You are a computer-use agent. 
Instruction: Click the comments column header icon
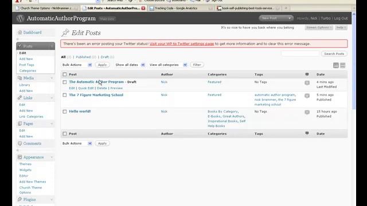pyautogui.click(x=307, y=74)
